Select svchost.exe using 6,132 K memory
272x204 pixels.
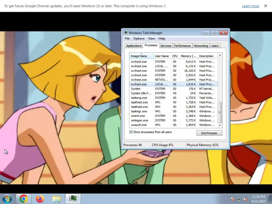173,66
